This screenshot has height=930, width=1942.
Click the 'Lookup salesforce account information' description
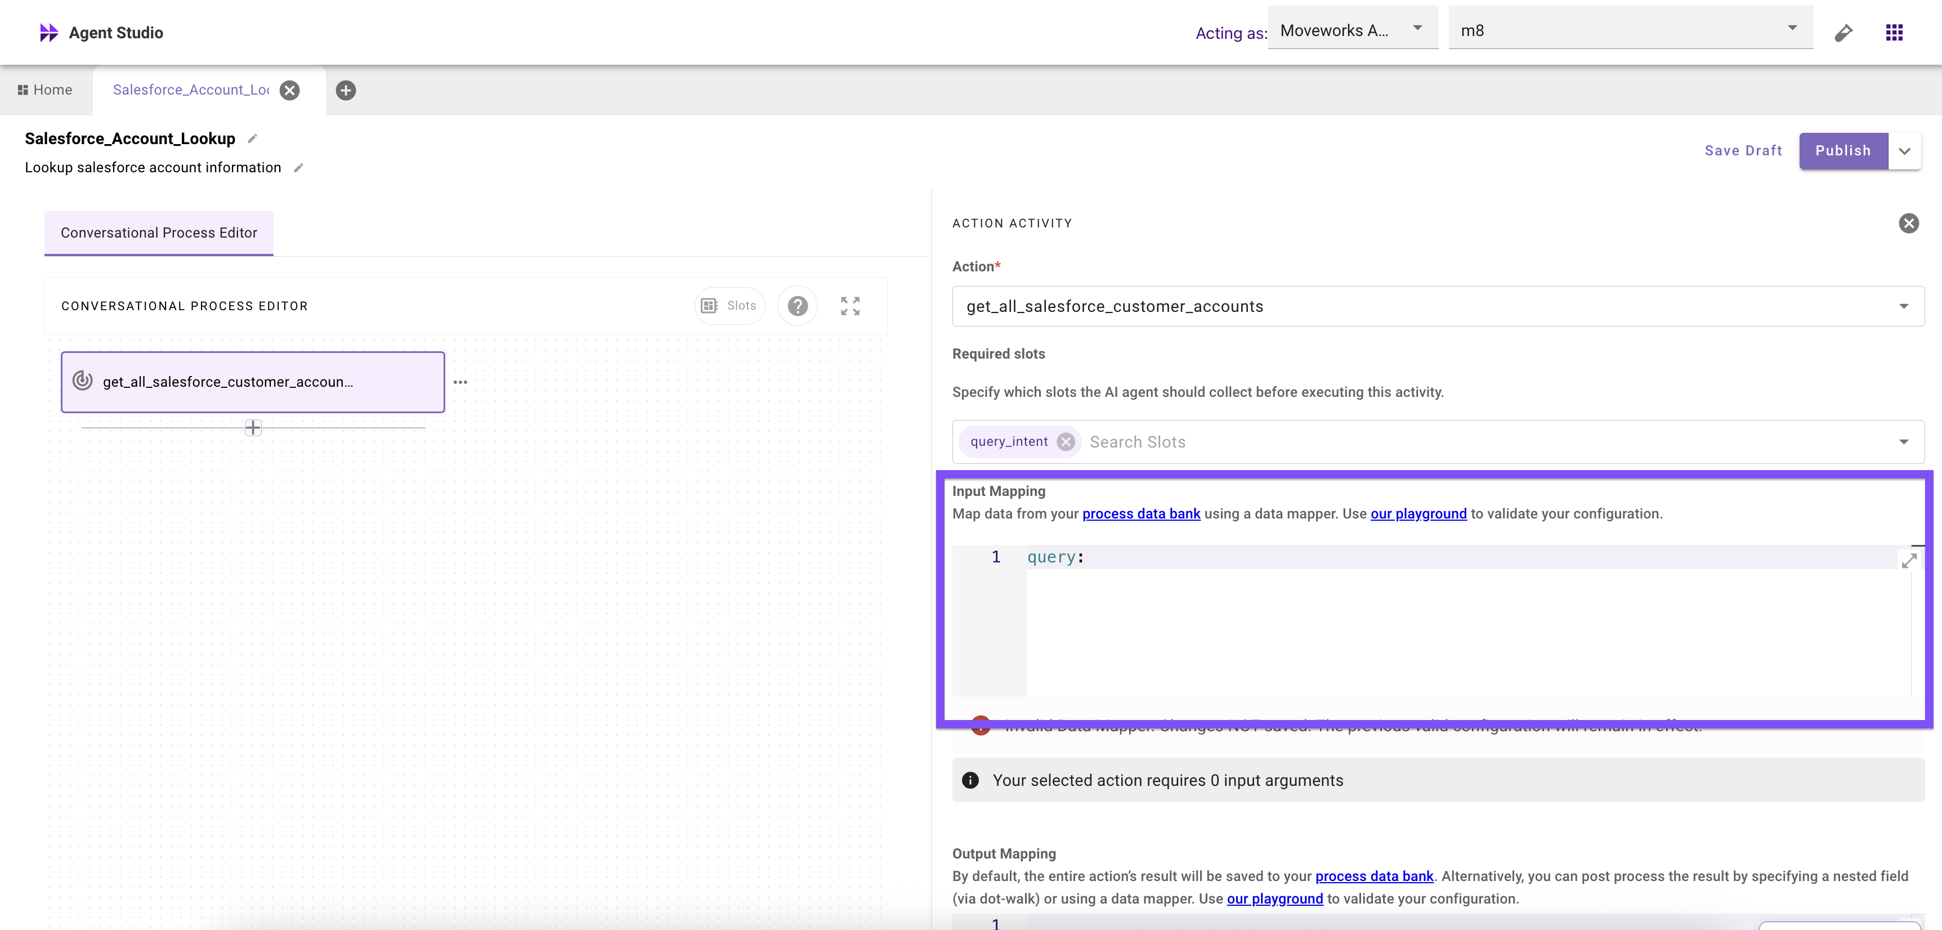153,167
